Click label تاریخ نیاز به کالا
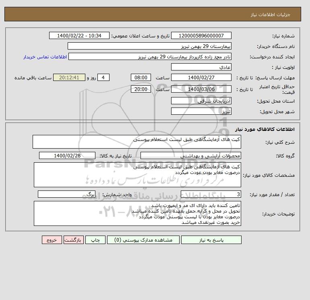The height and width of the screenshot is (300, 310). [x=116, y=156]
